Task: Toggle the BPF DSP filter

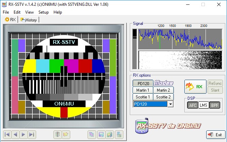Action: point(214,105)
